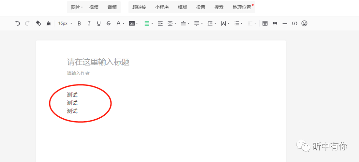Select the 小程序 menu item
Image resolution: width=359 pixels, height=162 pixels.
tap(162, 7)
